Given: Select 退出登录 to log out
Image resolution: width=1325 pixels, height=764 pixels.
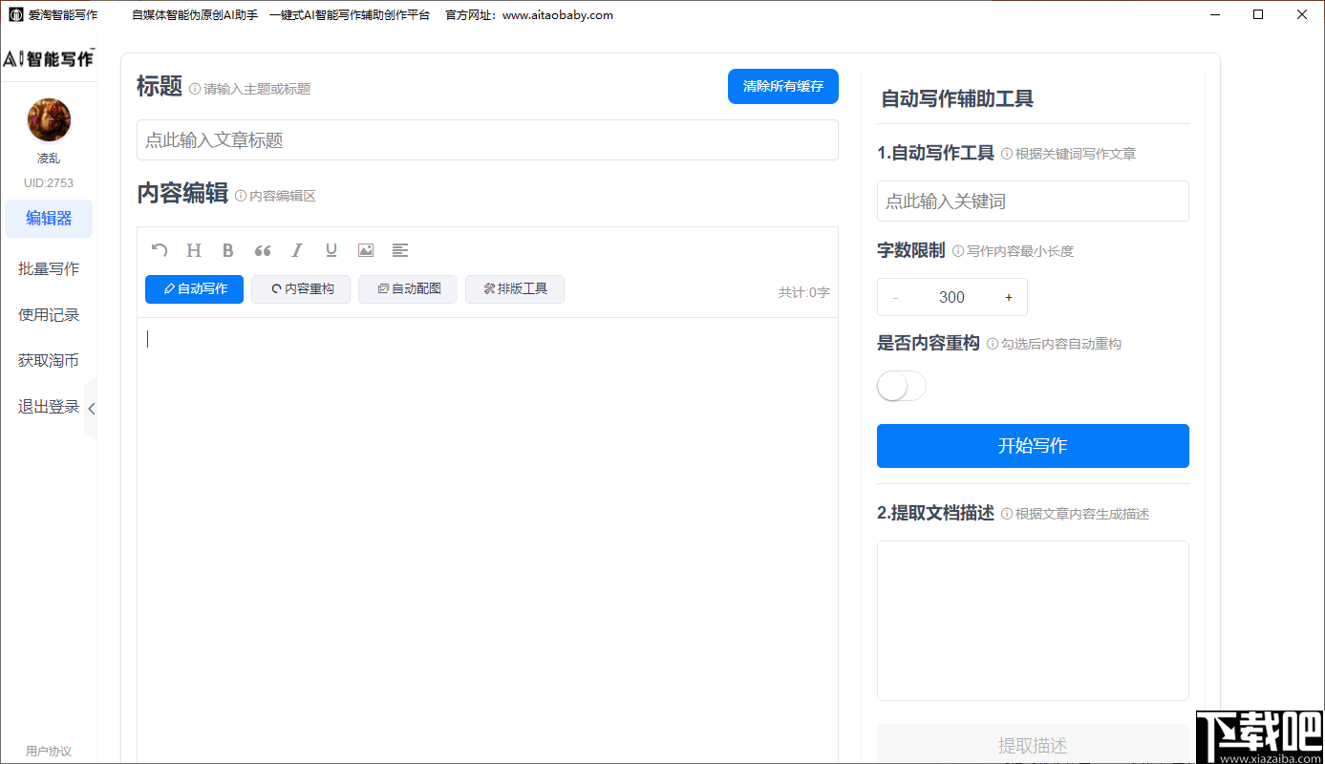Looking at the screenshot, I should 49,407.
